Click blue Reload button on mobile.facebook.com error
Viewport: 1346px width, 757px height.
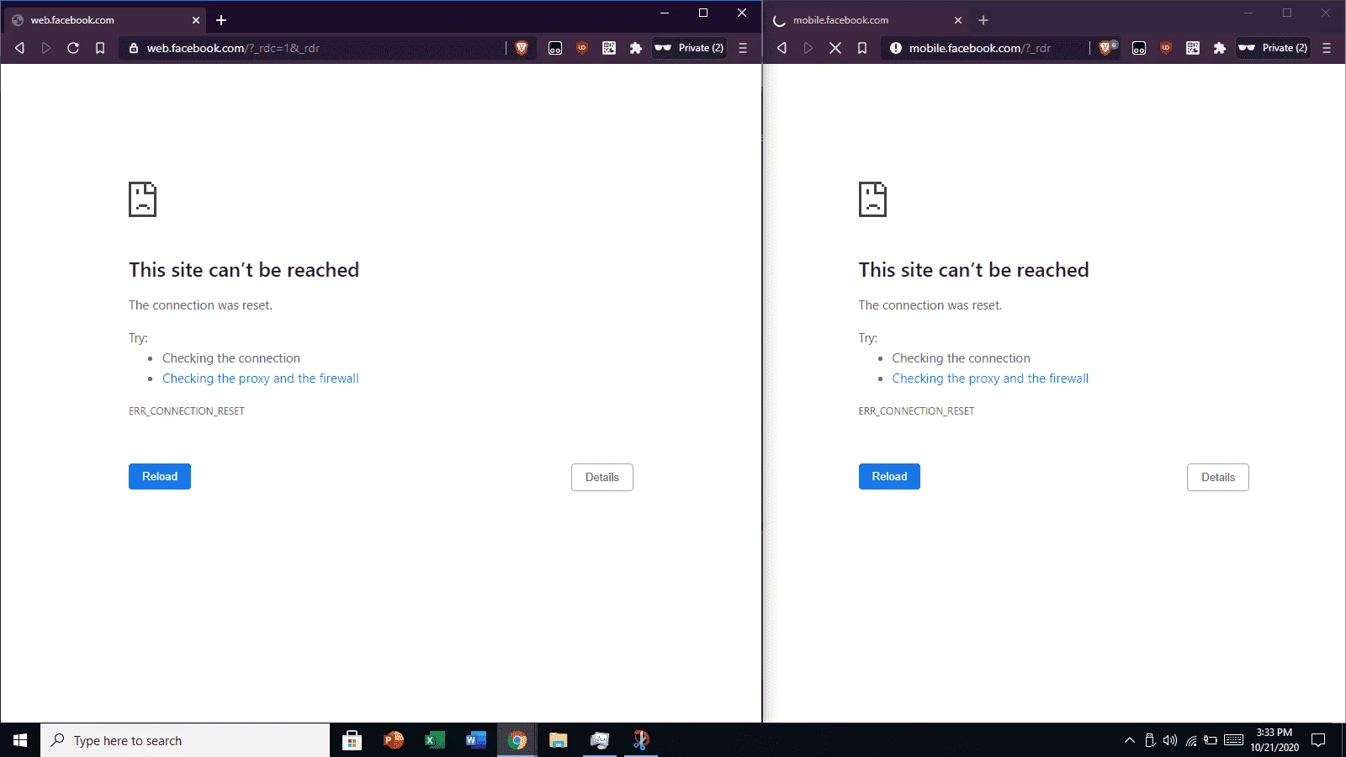tap(889, 476)
